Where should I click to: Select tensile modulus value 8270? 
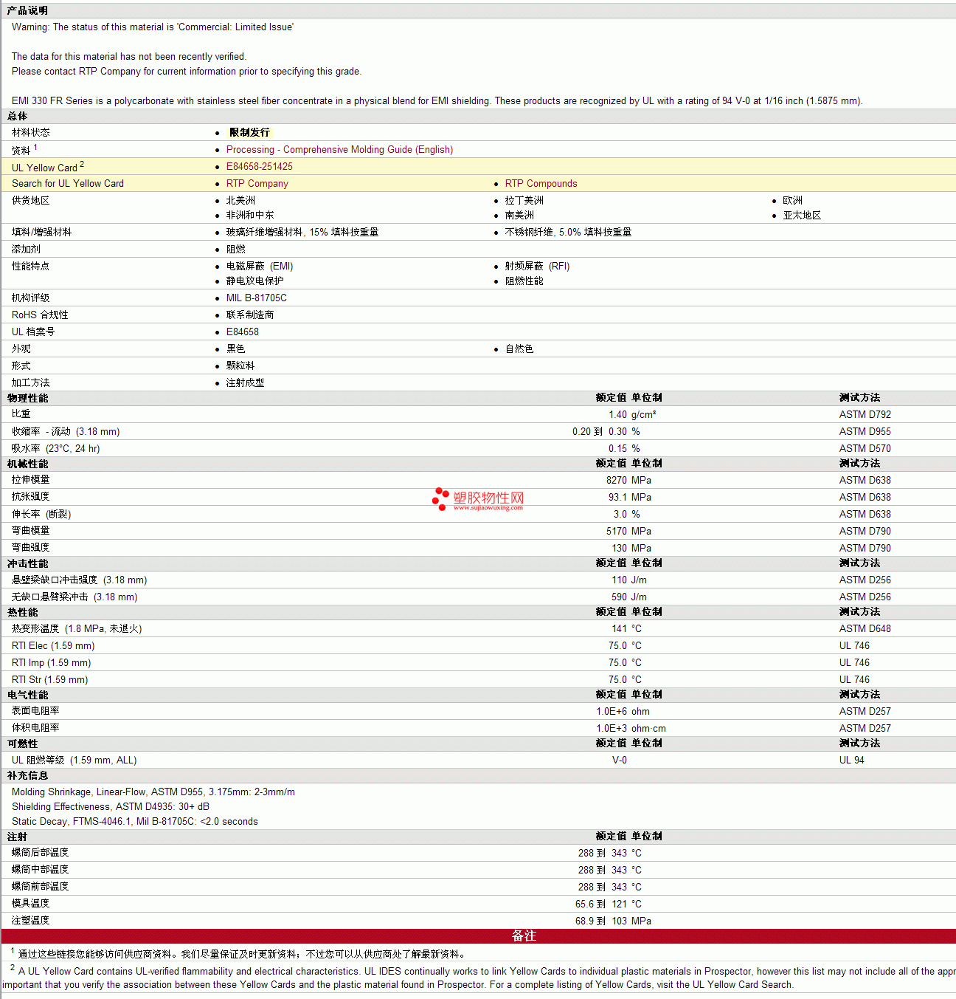(x=617, y=480)
